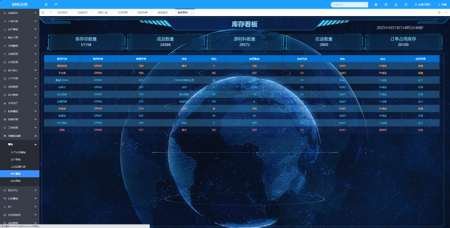Click the icon right of the hamburger button
Screen dimensions: 450x228
coord(56,5)
